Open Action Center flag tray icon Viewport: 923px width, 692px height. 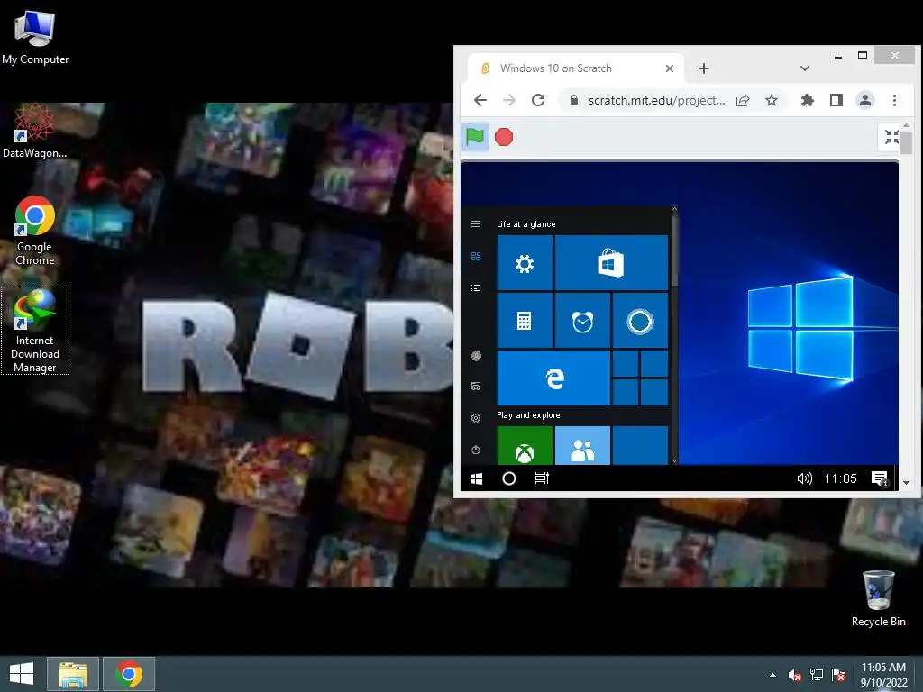pyautogui.click(x=838, y=675)
